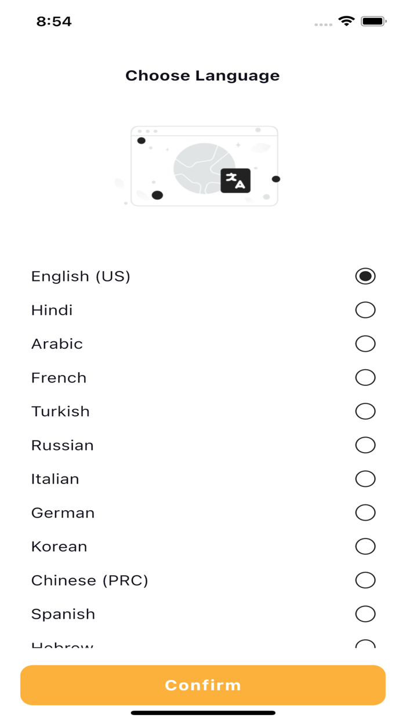Select French using its radio button

365,377
